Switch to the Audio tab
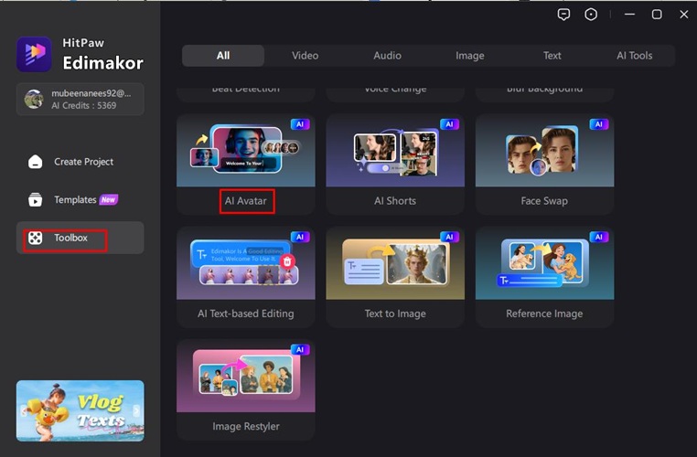The width and height of the screenshot is (697, 457). coord(387,56)
